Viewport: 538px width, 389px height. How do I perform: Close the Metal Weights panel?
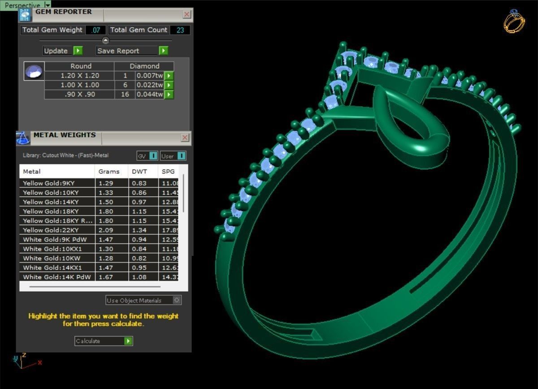coord(185,137)
